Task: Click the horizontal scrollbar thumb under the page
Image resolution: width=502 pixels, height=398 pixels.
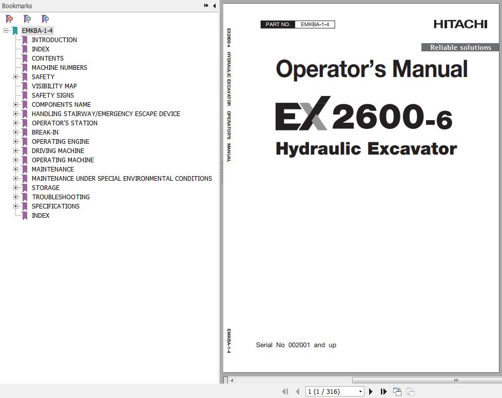Action: [427, 381]
